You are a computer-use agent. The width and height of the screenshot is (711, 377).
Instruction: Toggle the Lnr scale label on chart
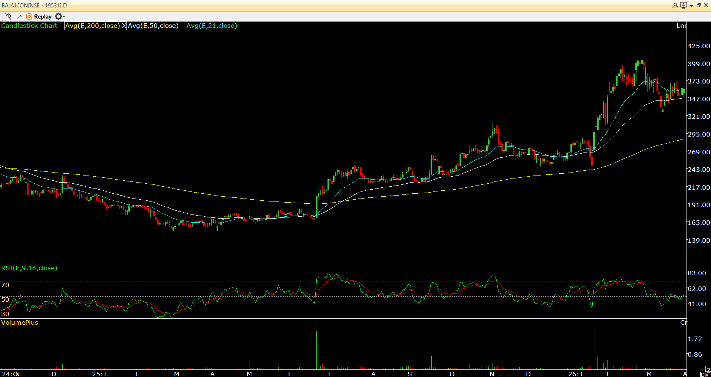tap(682, 26)
